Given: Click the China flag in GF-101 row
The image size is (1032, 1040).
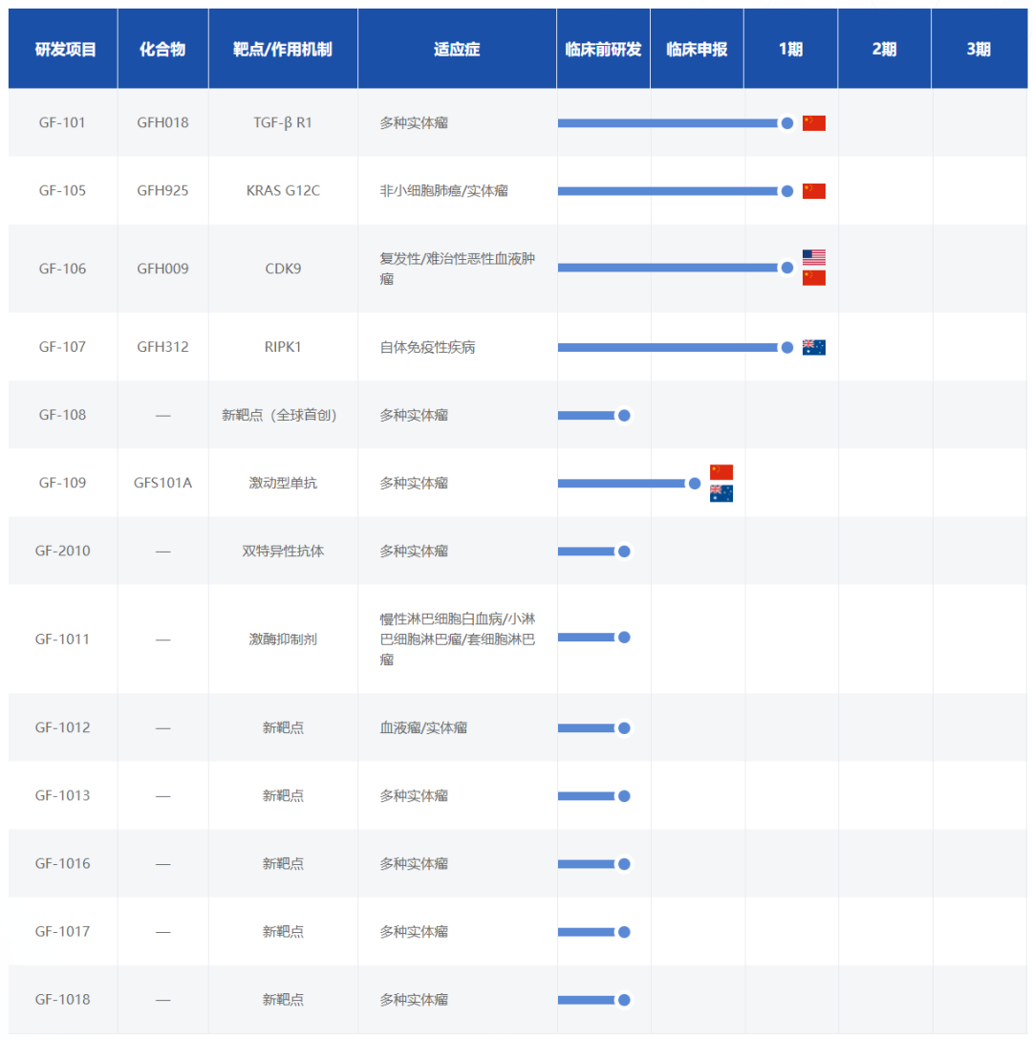Looking at the screenshot, I should coord(814,122).
